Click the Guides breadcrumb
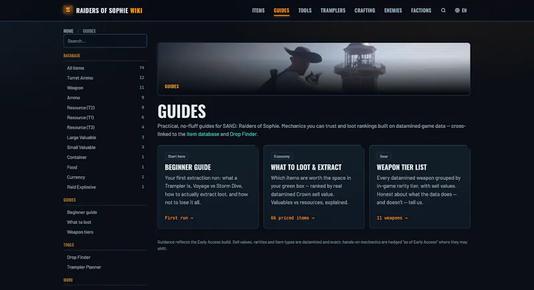 pos(89,31)
